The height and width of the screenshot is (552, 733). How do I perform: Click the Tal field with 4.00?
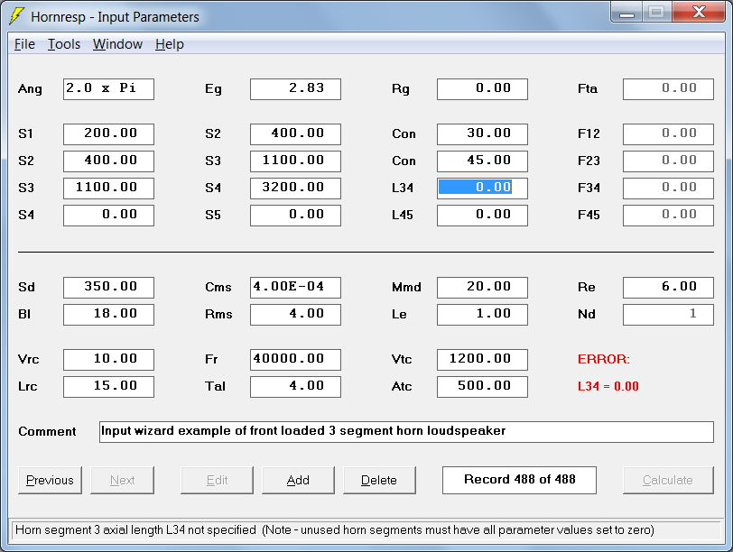click(295, 387)
